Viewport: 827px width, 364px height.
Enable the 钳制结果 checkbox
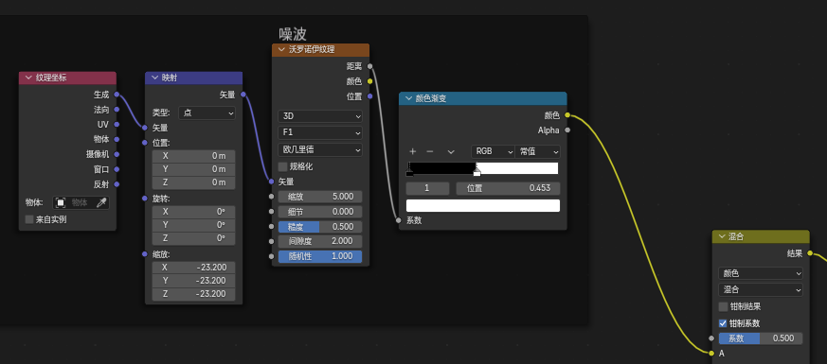pos(723,306)
